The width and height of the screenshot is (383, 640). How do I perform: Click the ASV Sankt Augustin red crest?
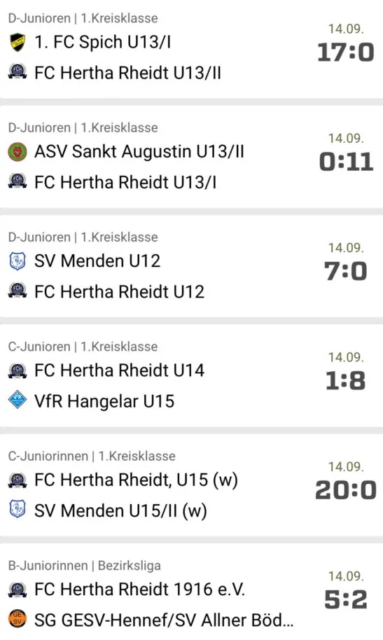[18, 152]
